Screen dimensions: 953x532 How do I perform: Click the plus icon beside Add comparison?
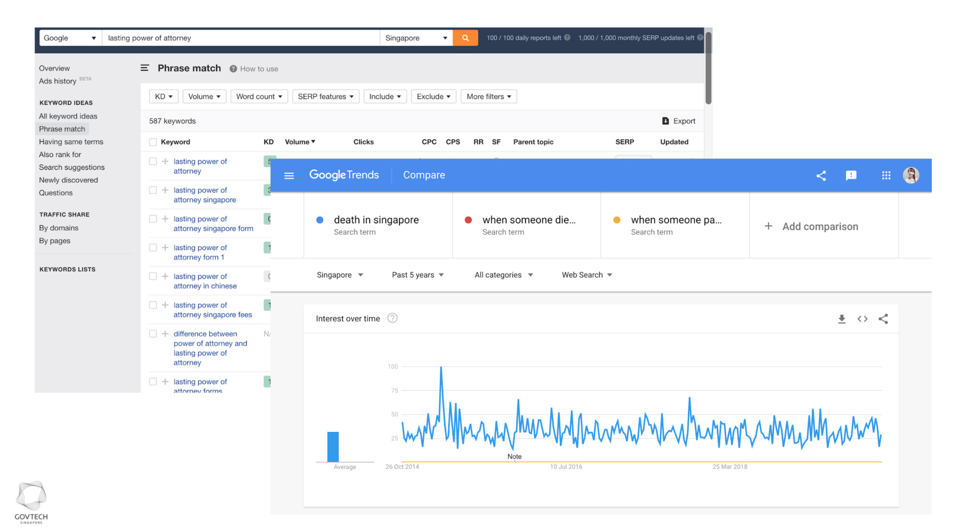pos(768,226)
